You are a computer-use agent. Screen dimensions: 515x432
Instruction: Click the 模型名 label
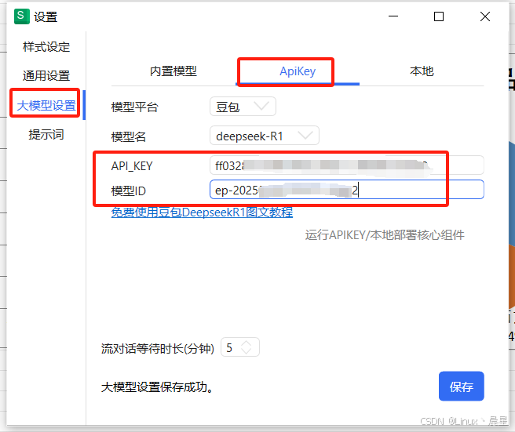pyautogui.click(x=129, y=136)
